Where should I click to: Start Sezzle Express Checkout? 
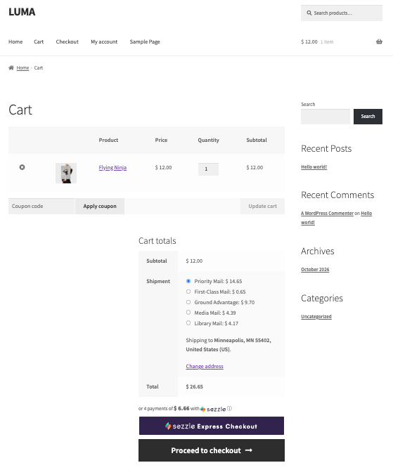tap(212, 426)
